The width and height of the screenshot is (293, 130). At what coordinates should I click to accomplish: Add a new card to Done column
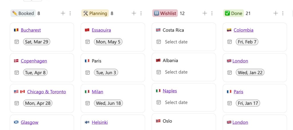coord(276,13)
